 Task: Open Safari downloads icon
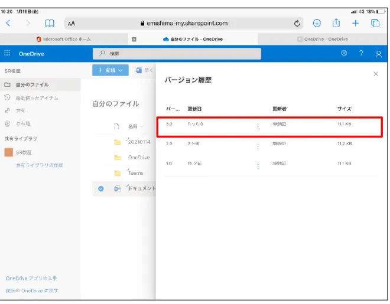coord(317,23)
